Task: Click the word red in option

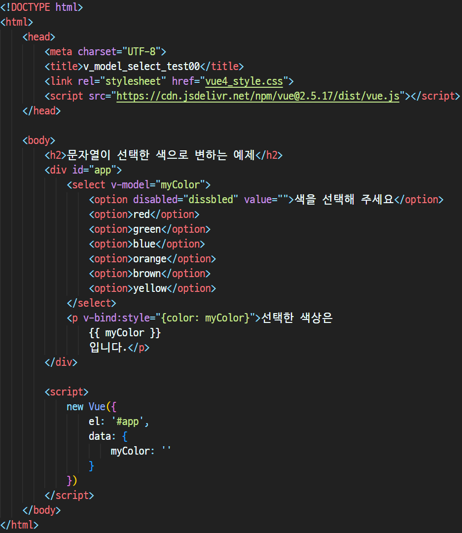Action: coord(142,214)
